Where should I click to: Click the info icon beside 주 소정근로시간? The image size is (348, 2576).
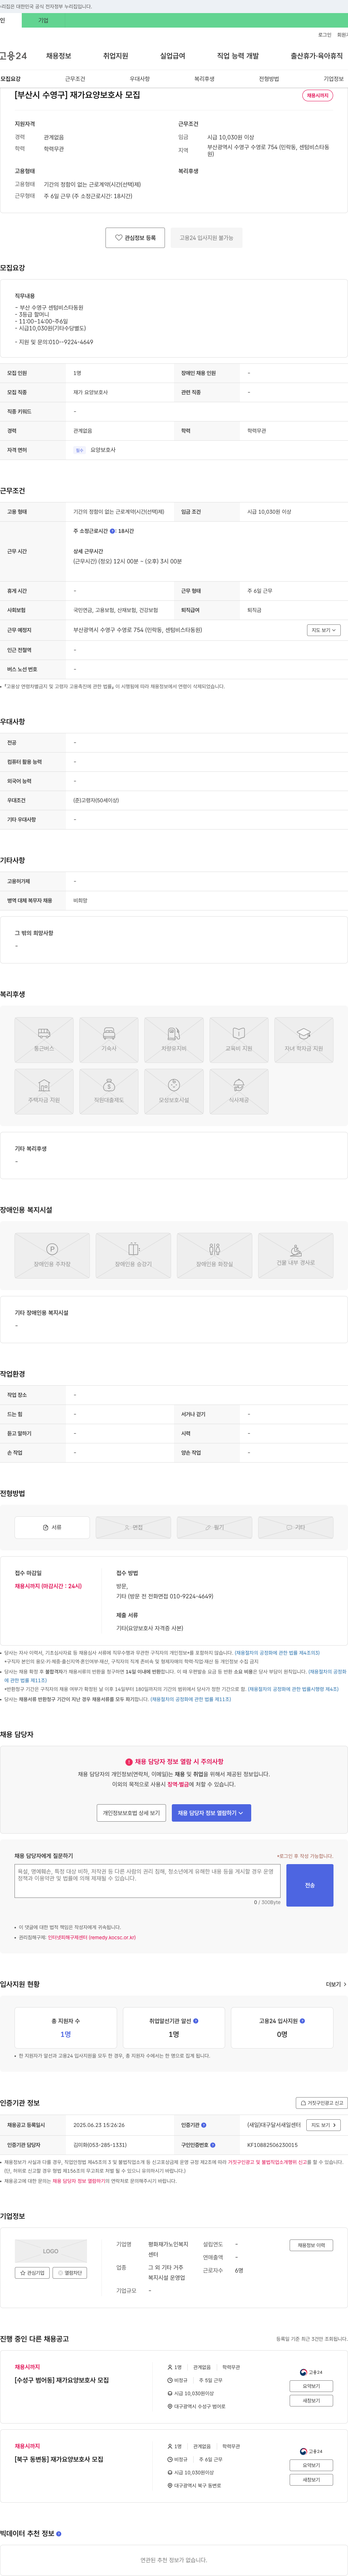(113, 531)
